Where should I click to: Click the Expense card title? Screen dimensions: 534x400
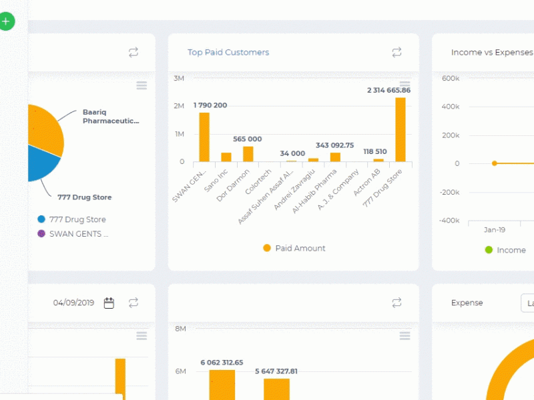467,303
